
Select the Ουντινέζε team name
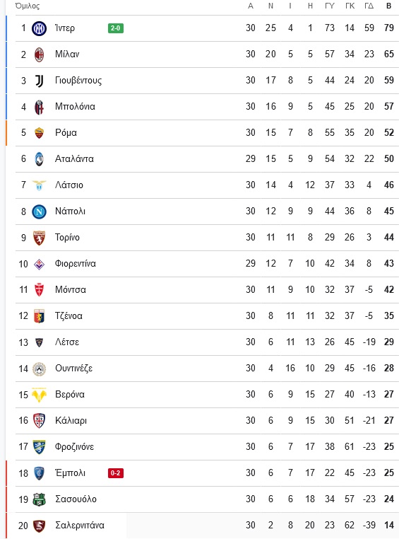coord(73,369)
